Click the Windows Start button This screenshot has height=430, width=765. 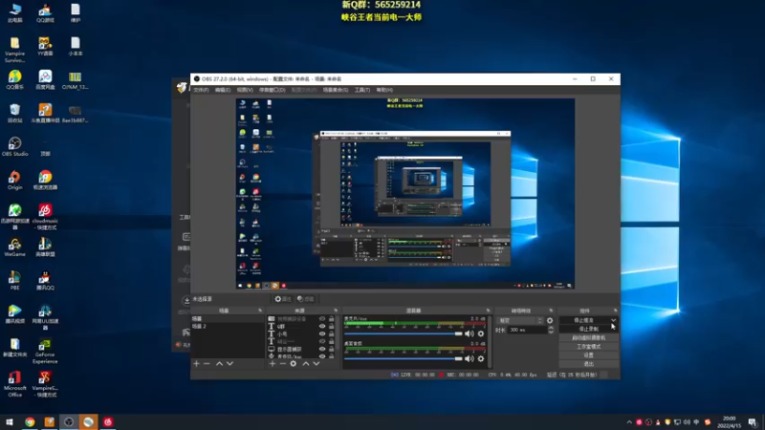tap(10, 421)
